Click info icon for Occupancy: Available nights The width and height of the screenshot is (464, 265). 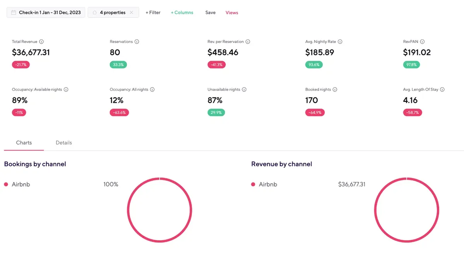pyautogui.click(x=66, y=90)
